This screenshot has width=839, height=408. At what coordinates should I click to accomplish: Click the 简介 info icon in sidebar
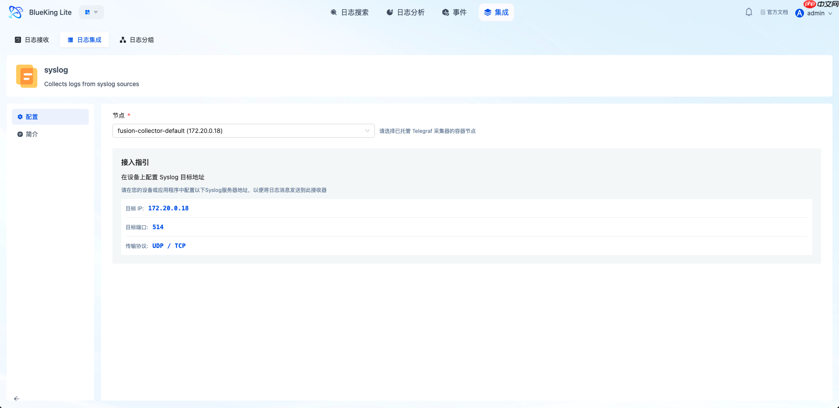point(20,134)
